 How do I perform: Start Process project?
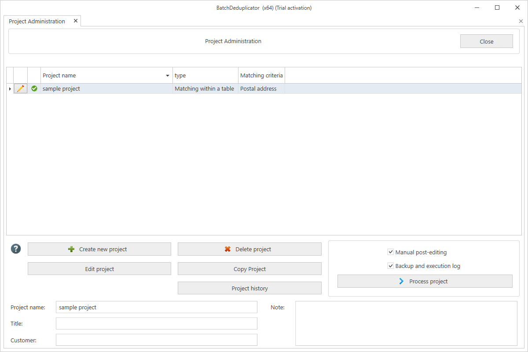coord(425,281)
